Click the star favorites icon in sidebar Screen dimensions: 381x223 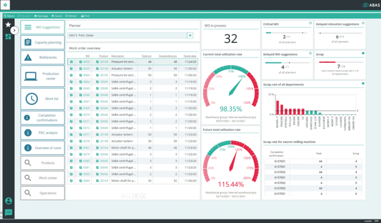coord(8,25)
